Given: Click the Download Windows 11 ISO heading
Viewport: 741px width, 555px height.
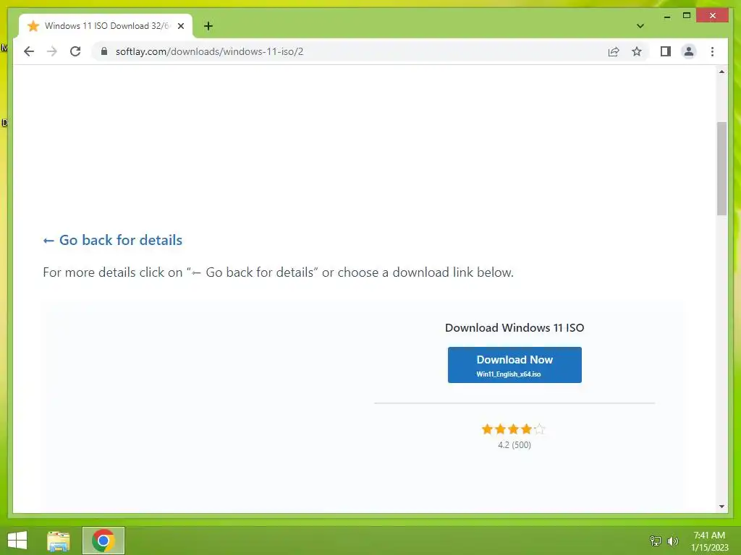Looking at the screenshot, I should click(515, 327).
